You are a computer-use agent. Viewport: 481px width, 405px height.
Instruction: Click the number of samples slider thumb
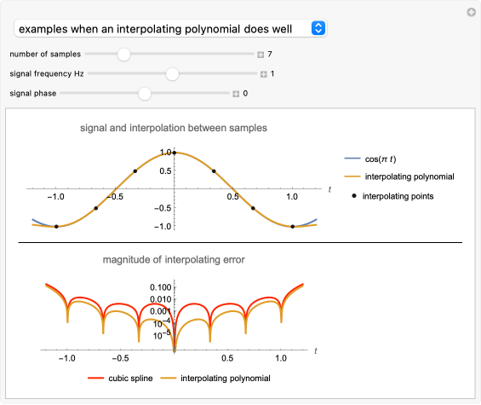point(123,55)
